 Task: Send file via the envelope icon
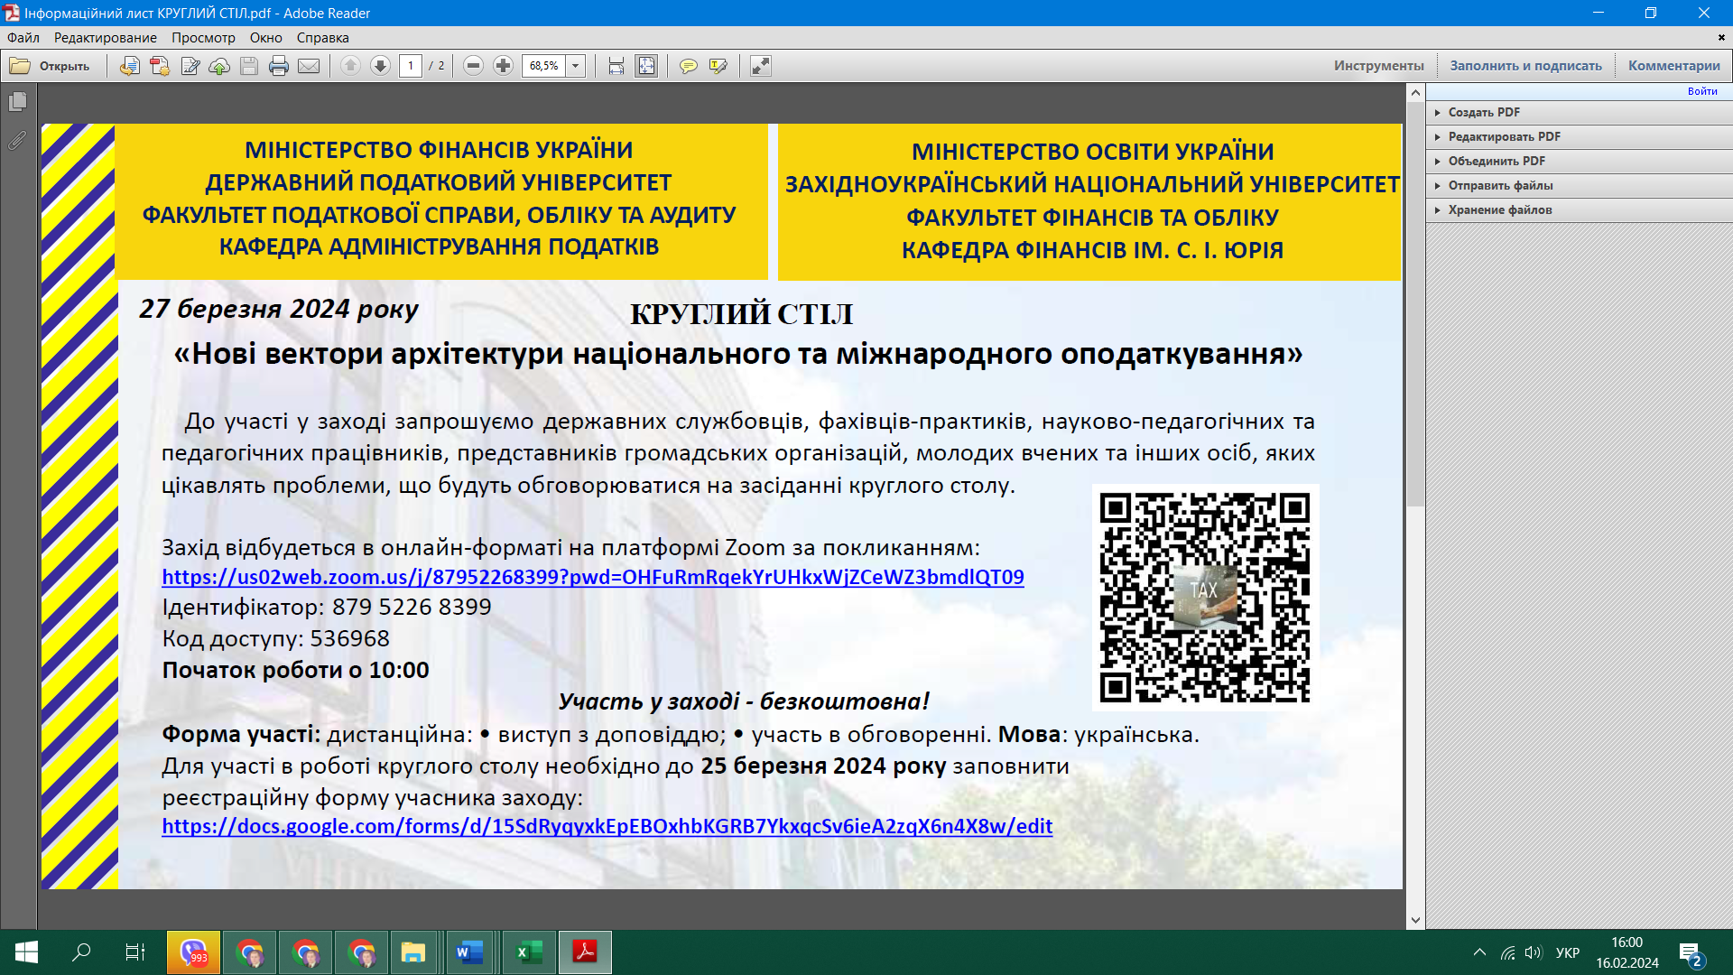point(309,66)
